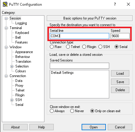Focus the Speed input field
The height and width of the screenshot is (132, 135).
(120, 36)
